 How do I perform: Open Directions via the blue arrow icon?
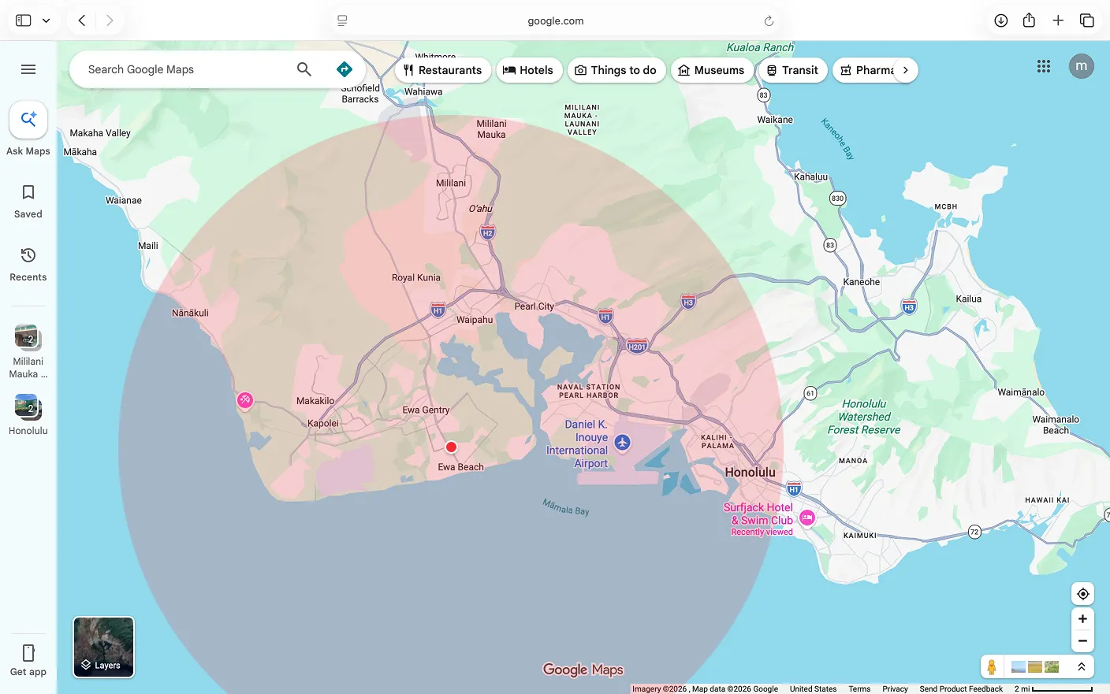(x=345, y=69)
